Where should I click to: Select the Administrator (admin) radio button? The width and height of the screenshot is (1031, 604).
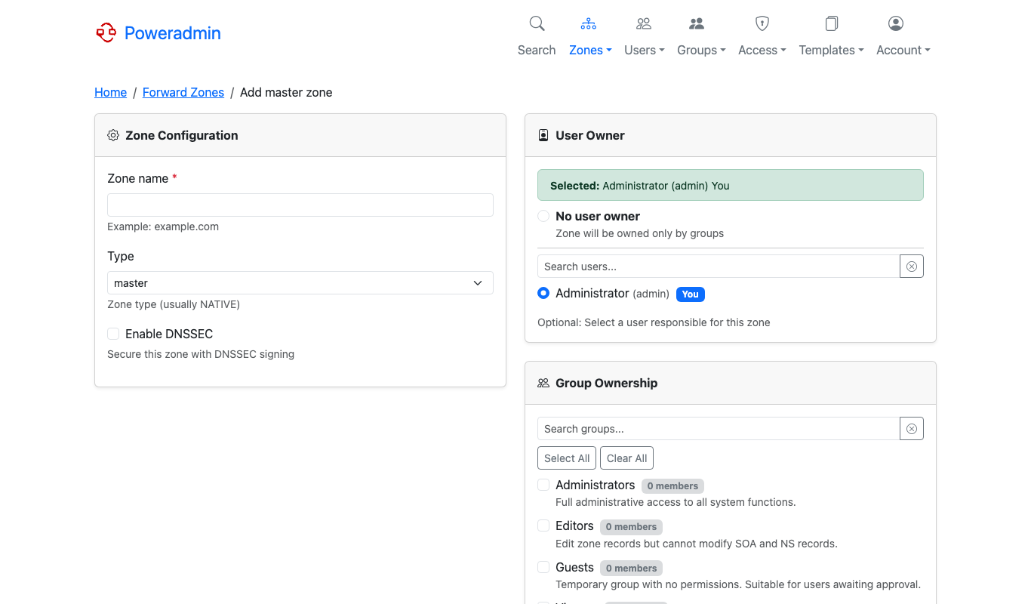coord(543,293)
